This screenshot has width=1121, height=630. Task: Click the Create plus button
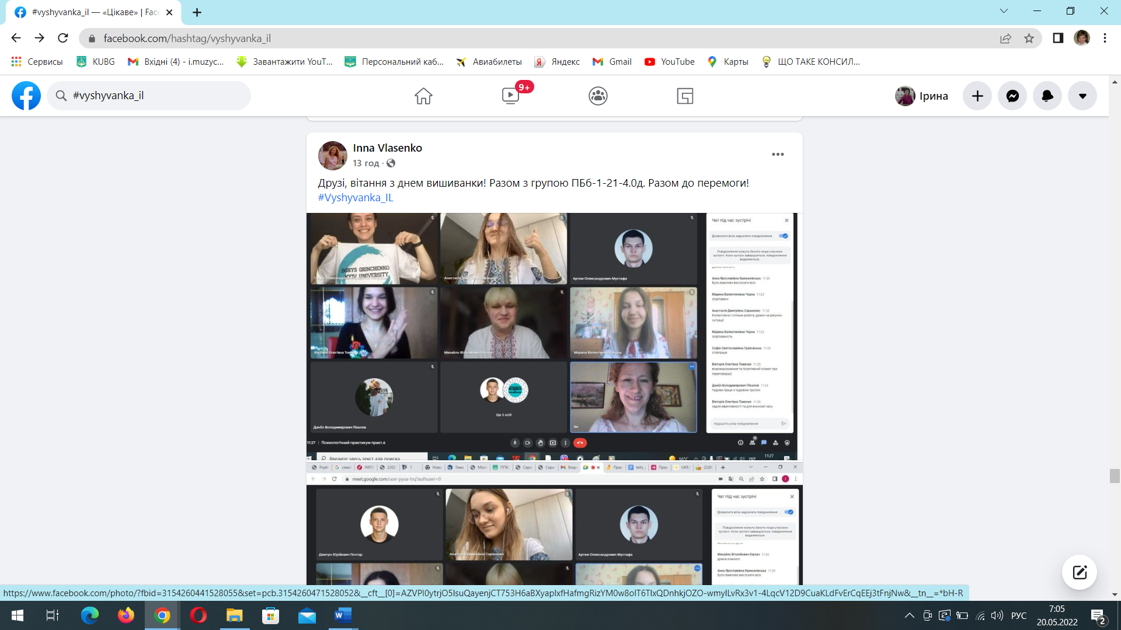click(977, 96)
